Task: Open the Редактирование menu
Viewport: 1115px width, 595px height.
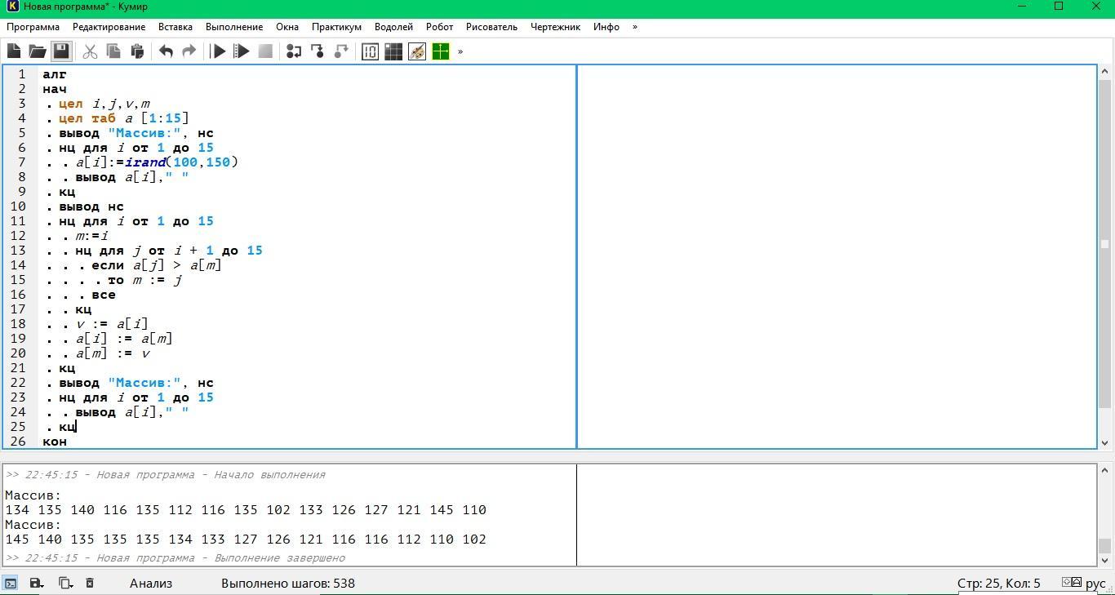Action: pyautogui.click(x=109, y=27)
